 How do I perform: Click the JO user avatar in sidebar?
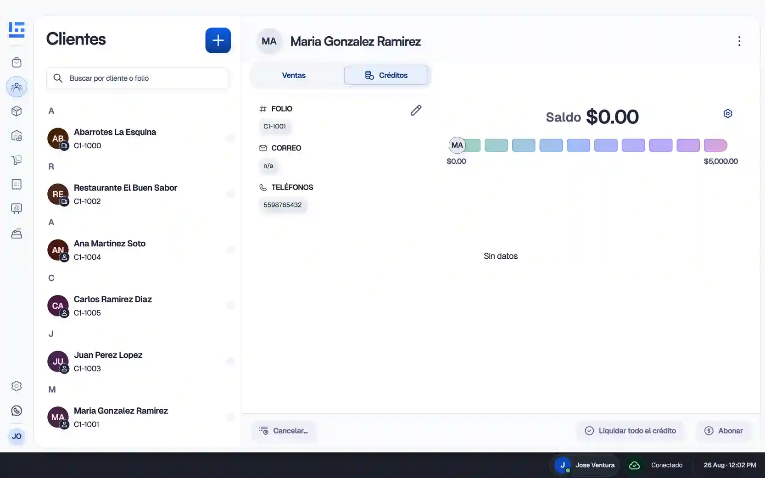point(17,436)
